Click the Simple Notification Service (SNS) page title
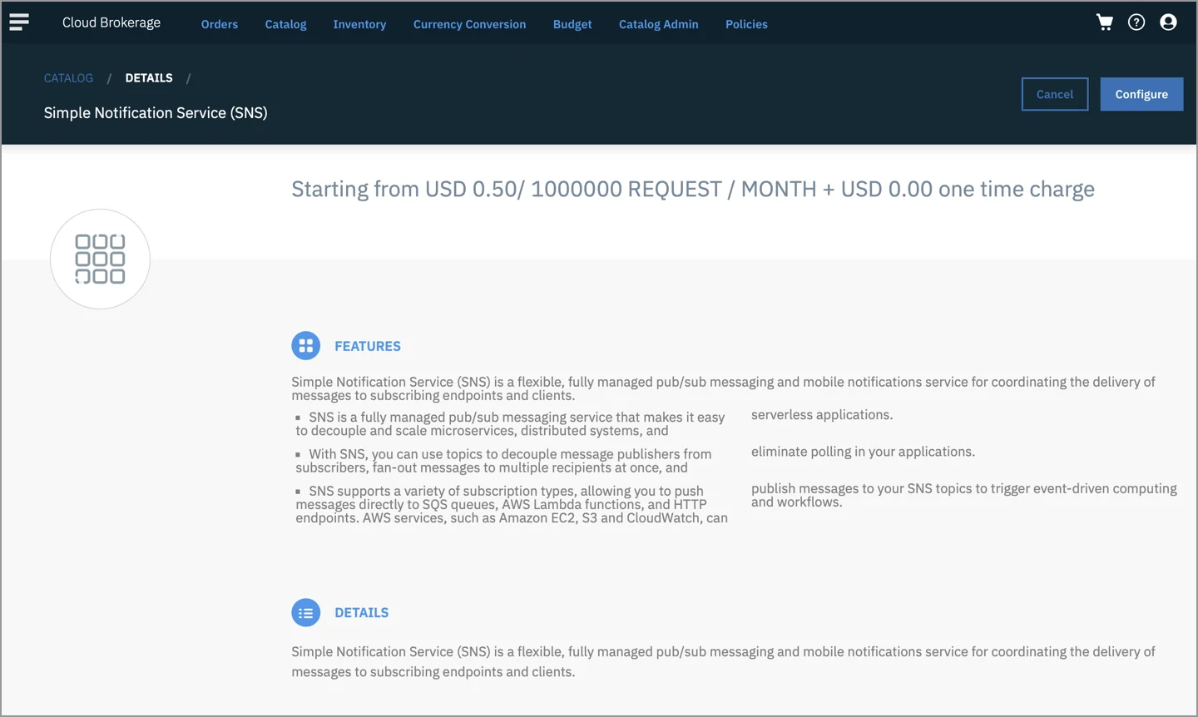This screenshot has height=717, width=1198. [x=156, y=112]
